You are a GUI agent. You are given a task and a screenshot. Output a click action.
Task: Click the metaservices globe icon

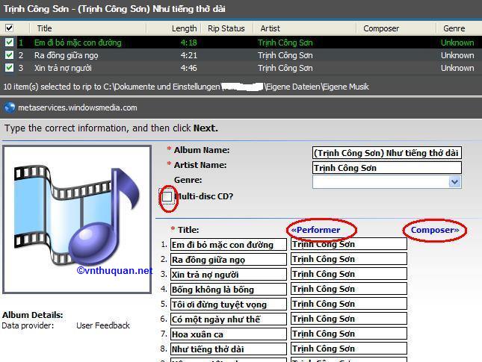point(10,107)
